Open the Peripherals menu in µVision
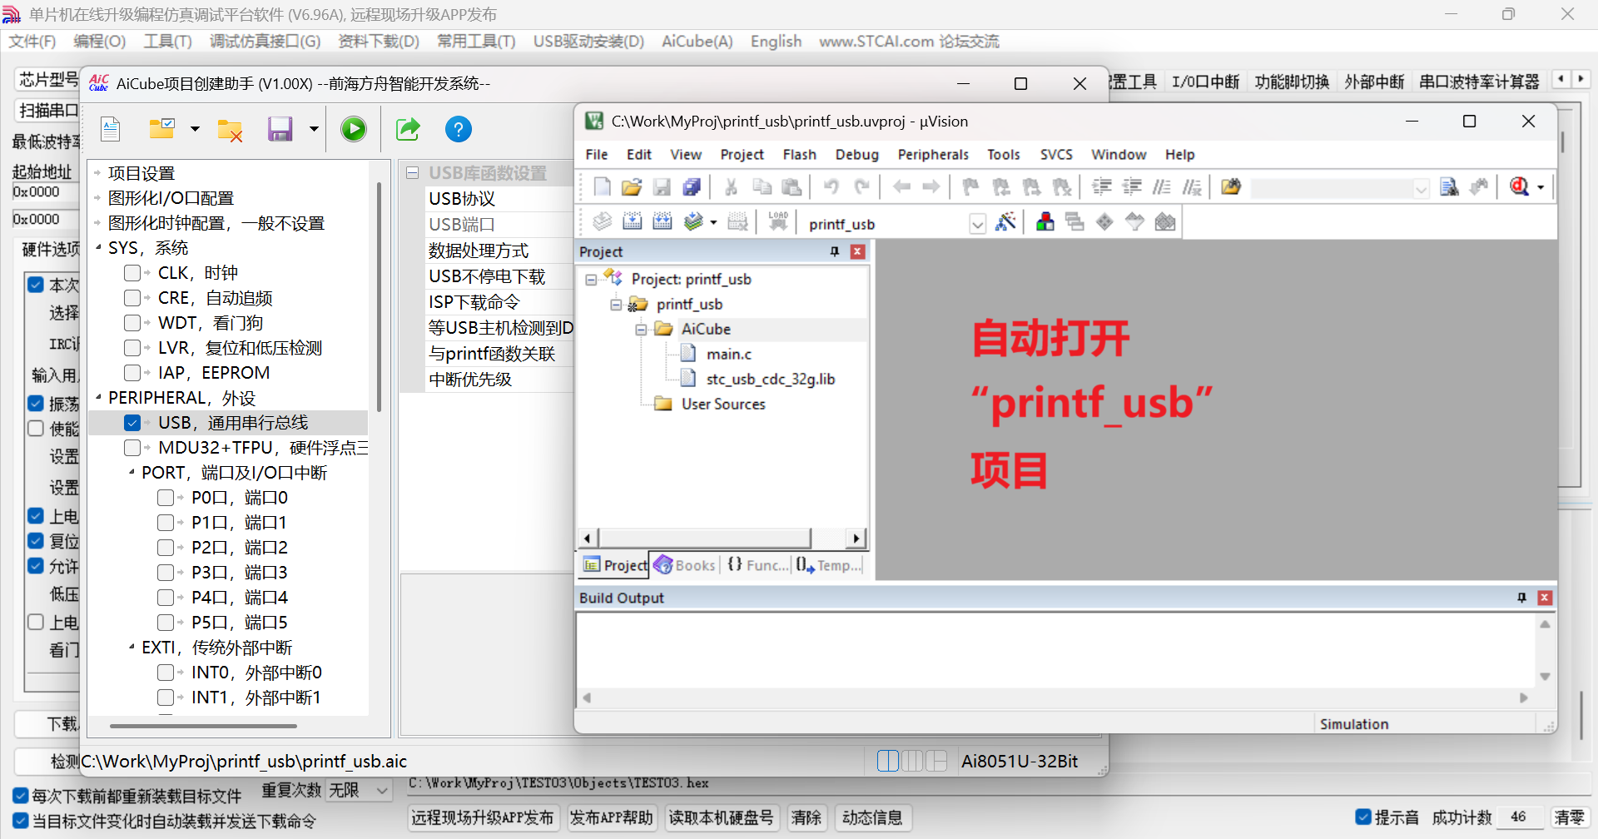 933,155
